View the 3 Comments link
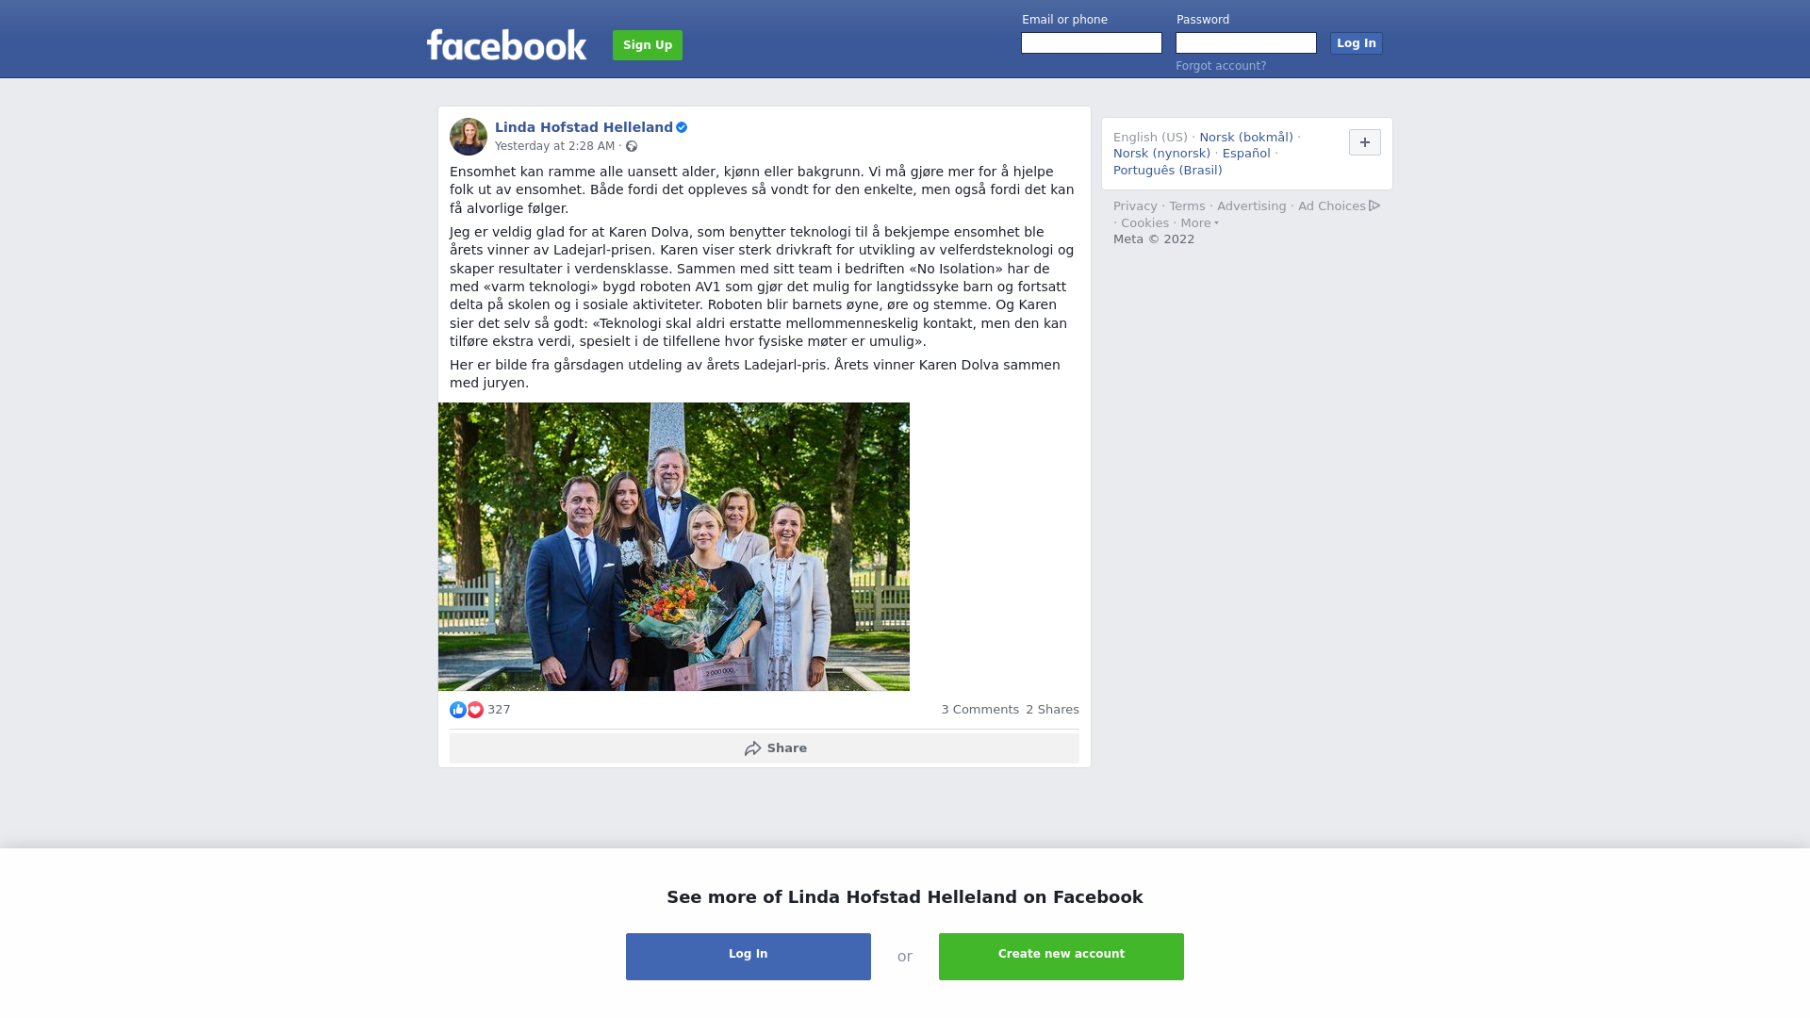 (980, 710)
